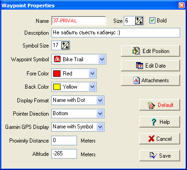The image size is (187, 170).
Task: Open the Fore Color dropdown arrow
Action: (x=92, y=74)
